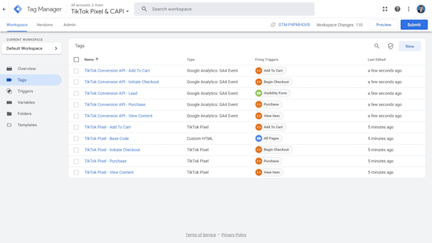The width and height of the screenshot is (432, 243).
Task: Click Begin Checkout trigger of TikTok Pixel row
Action: (x=274, y=150)
